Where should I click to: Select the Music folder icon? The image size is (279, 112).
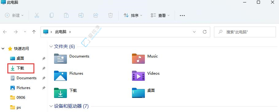pos(138,58)
